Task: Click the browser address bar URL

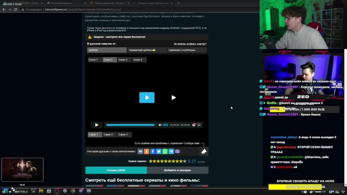Action: pos(83,9)
